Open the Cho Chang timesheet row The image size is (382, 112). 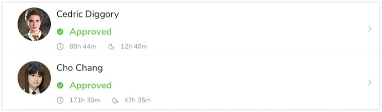pos(191,83)
